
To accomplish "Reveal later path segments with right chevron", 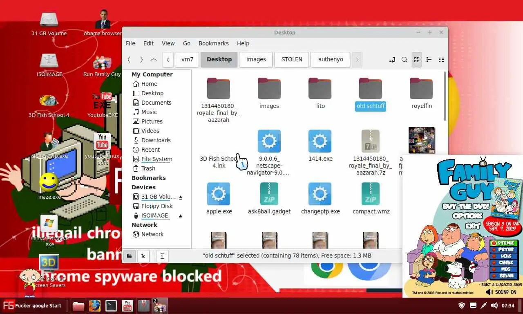I will pyautogui.click(x=357, y=59).
